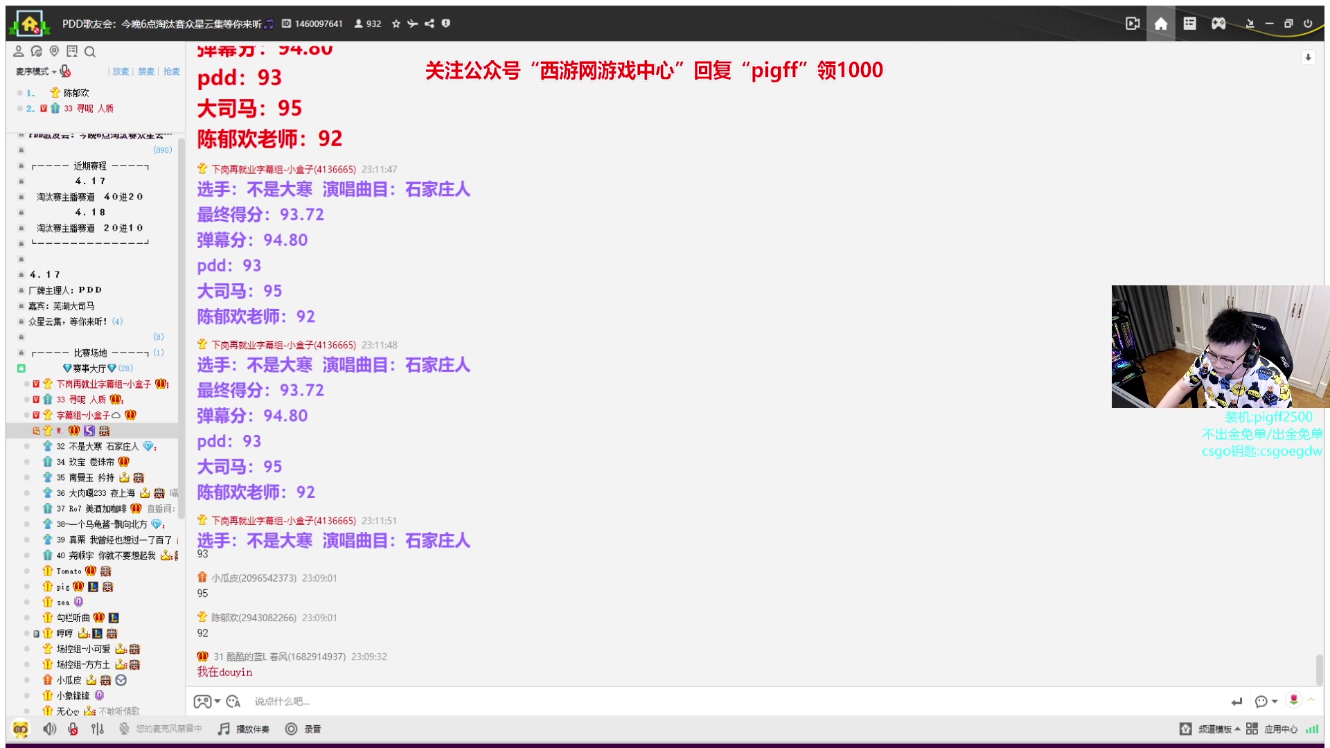The height and width of the screenshot is (748, 1330).
Task: Open the 麦序模式 dropdown
Action: 36,71
